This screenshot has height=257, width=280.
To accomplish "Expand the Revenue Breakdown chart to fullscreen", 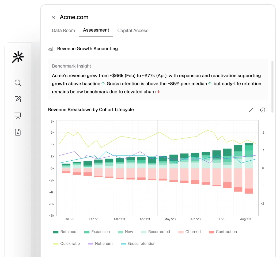I will coord(251,110).
